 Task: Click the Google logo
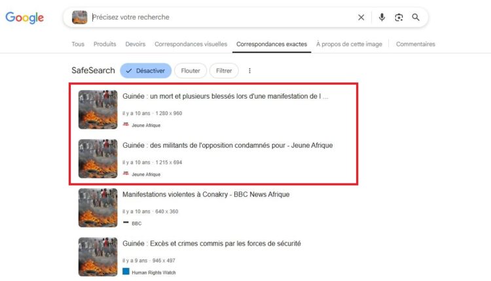[24, 18]
